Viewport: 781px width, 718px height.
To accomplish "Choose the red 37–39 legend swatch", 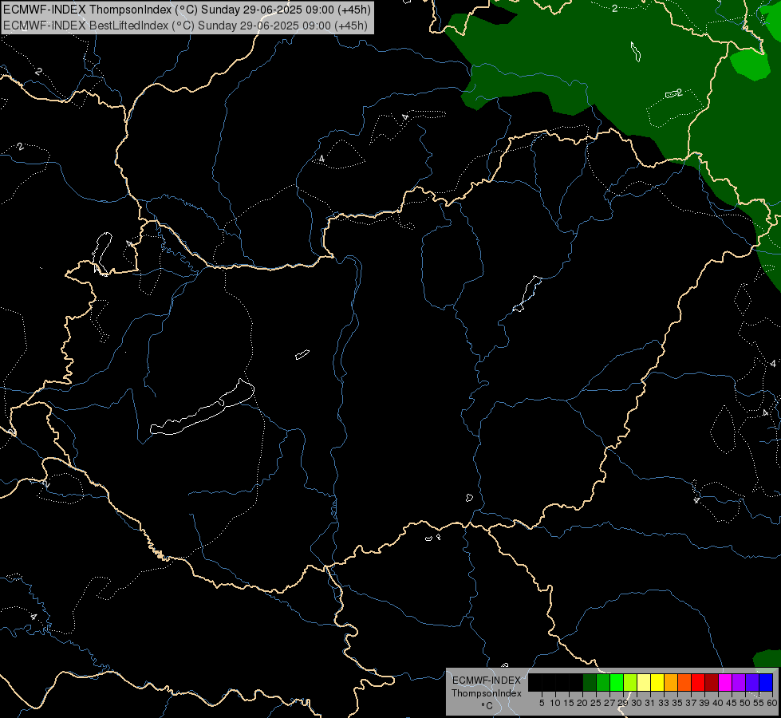I will (x=698, y=682).
